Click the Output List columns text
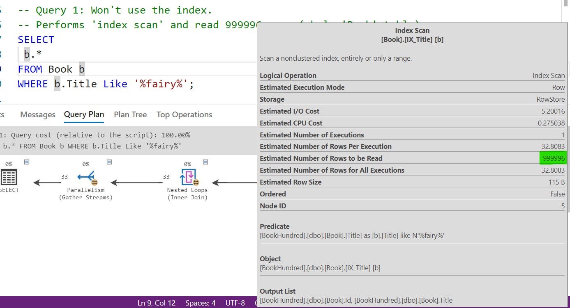The width and height of the screenshot is (570, 308). point(356,301)
